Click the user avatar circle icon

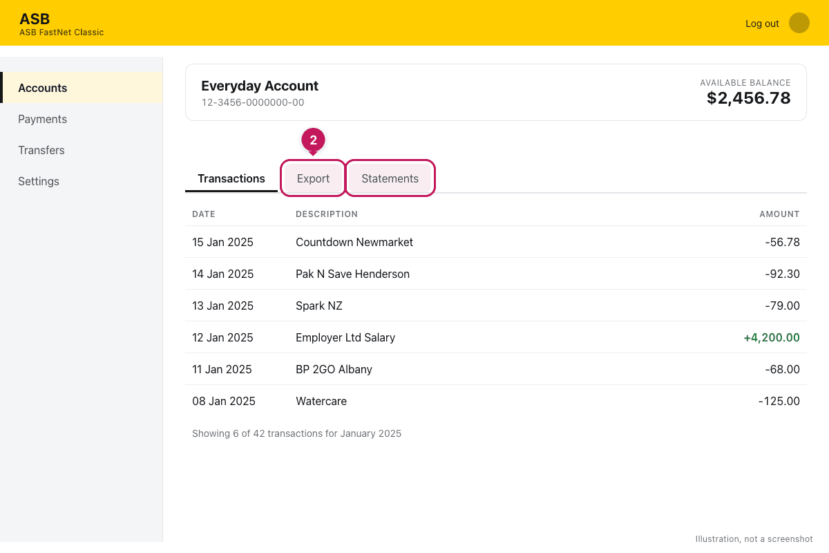(x=799, y=23)
